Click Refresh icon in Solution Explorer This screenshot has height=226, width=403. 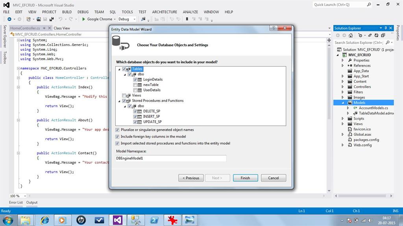tap(376, 35)
